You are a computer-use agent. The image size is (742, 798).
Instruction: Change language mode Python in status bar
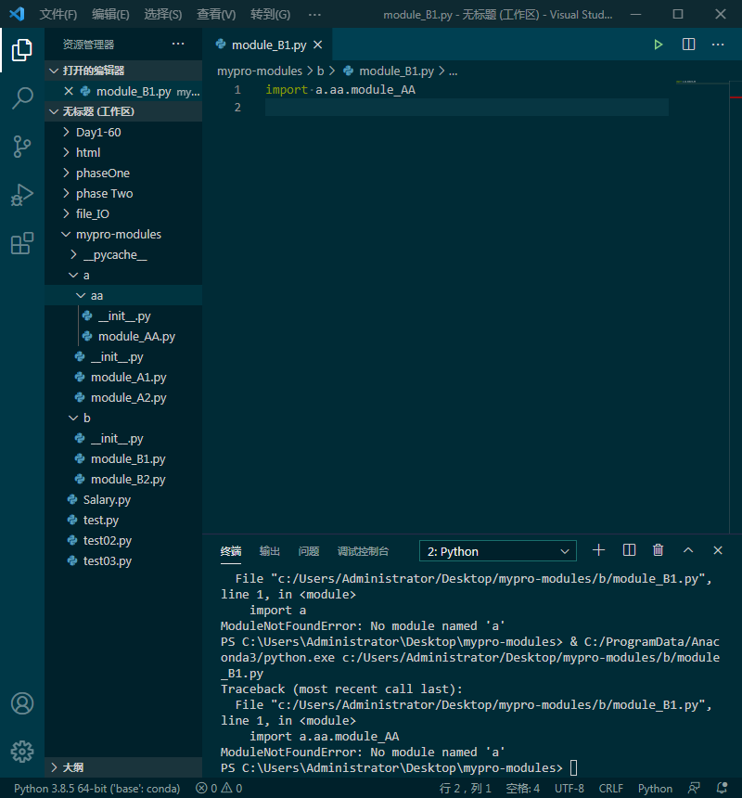click(655, 789)
